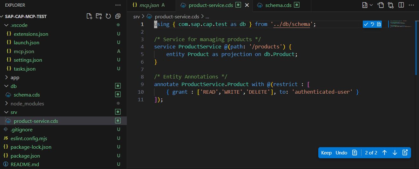Open the source control compare icon
Viewport: 419px width, 169px height.
click(x=391, y=5)
